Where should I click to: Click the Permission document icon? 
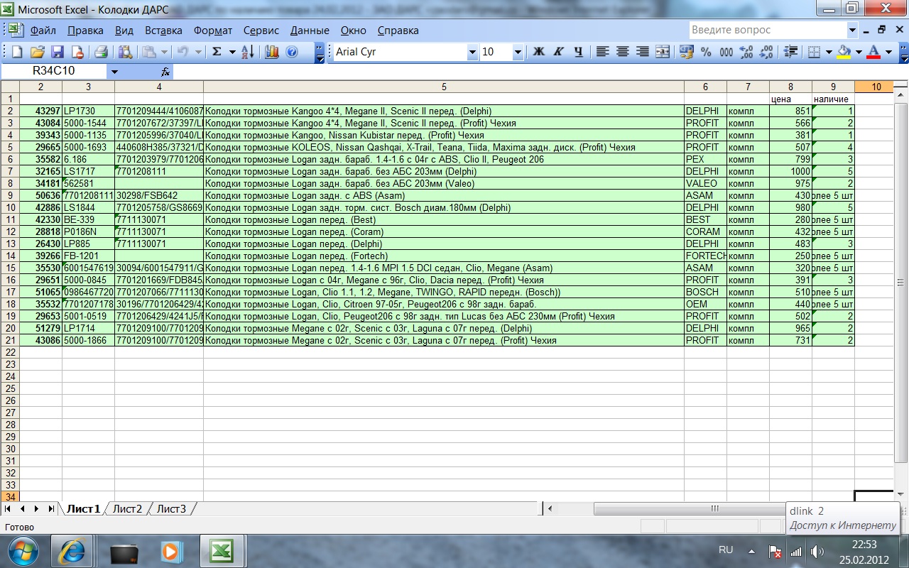pyautogui.click(x=77, y=52)
